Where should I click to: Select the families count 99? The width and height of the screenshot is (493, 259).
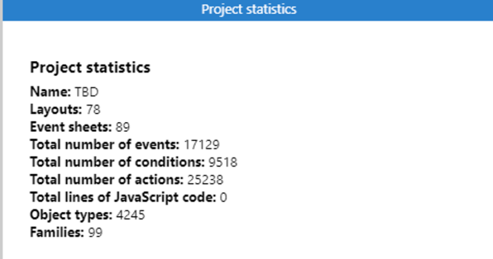96,232
